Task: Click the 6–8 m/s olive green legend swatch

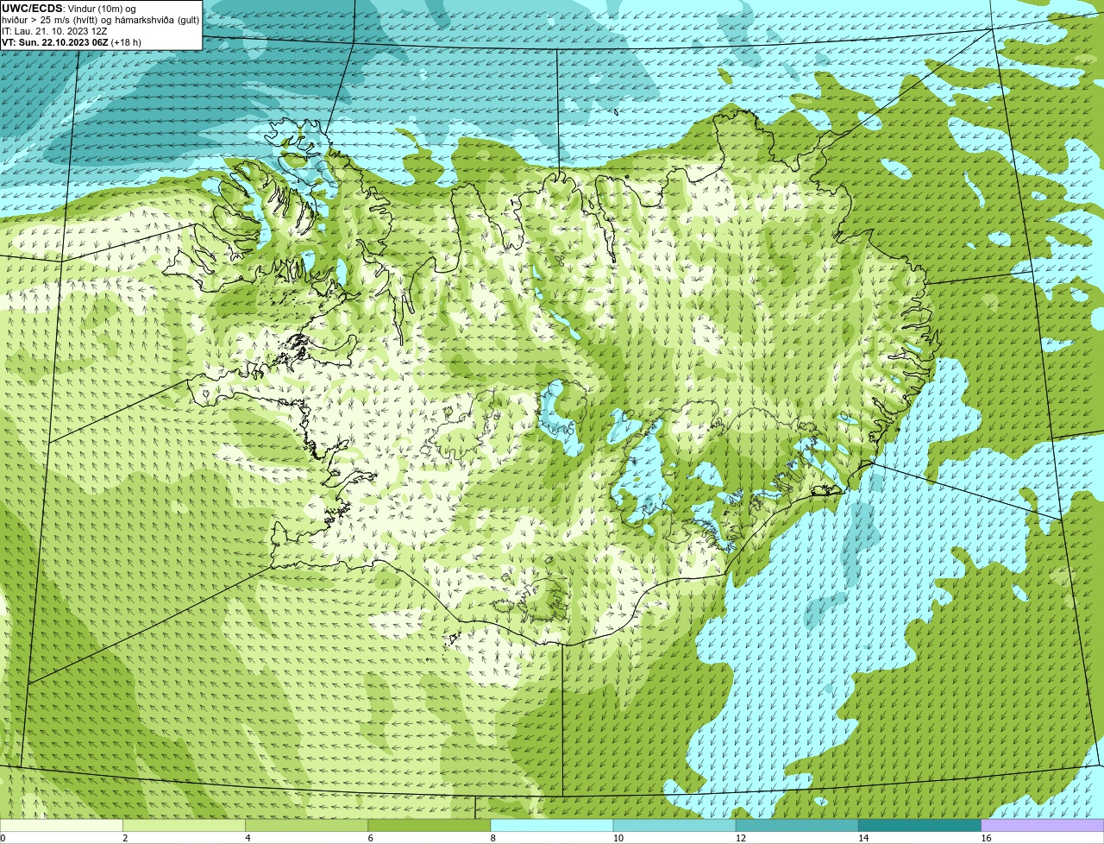Action: [x=430, y=825]
